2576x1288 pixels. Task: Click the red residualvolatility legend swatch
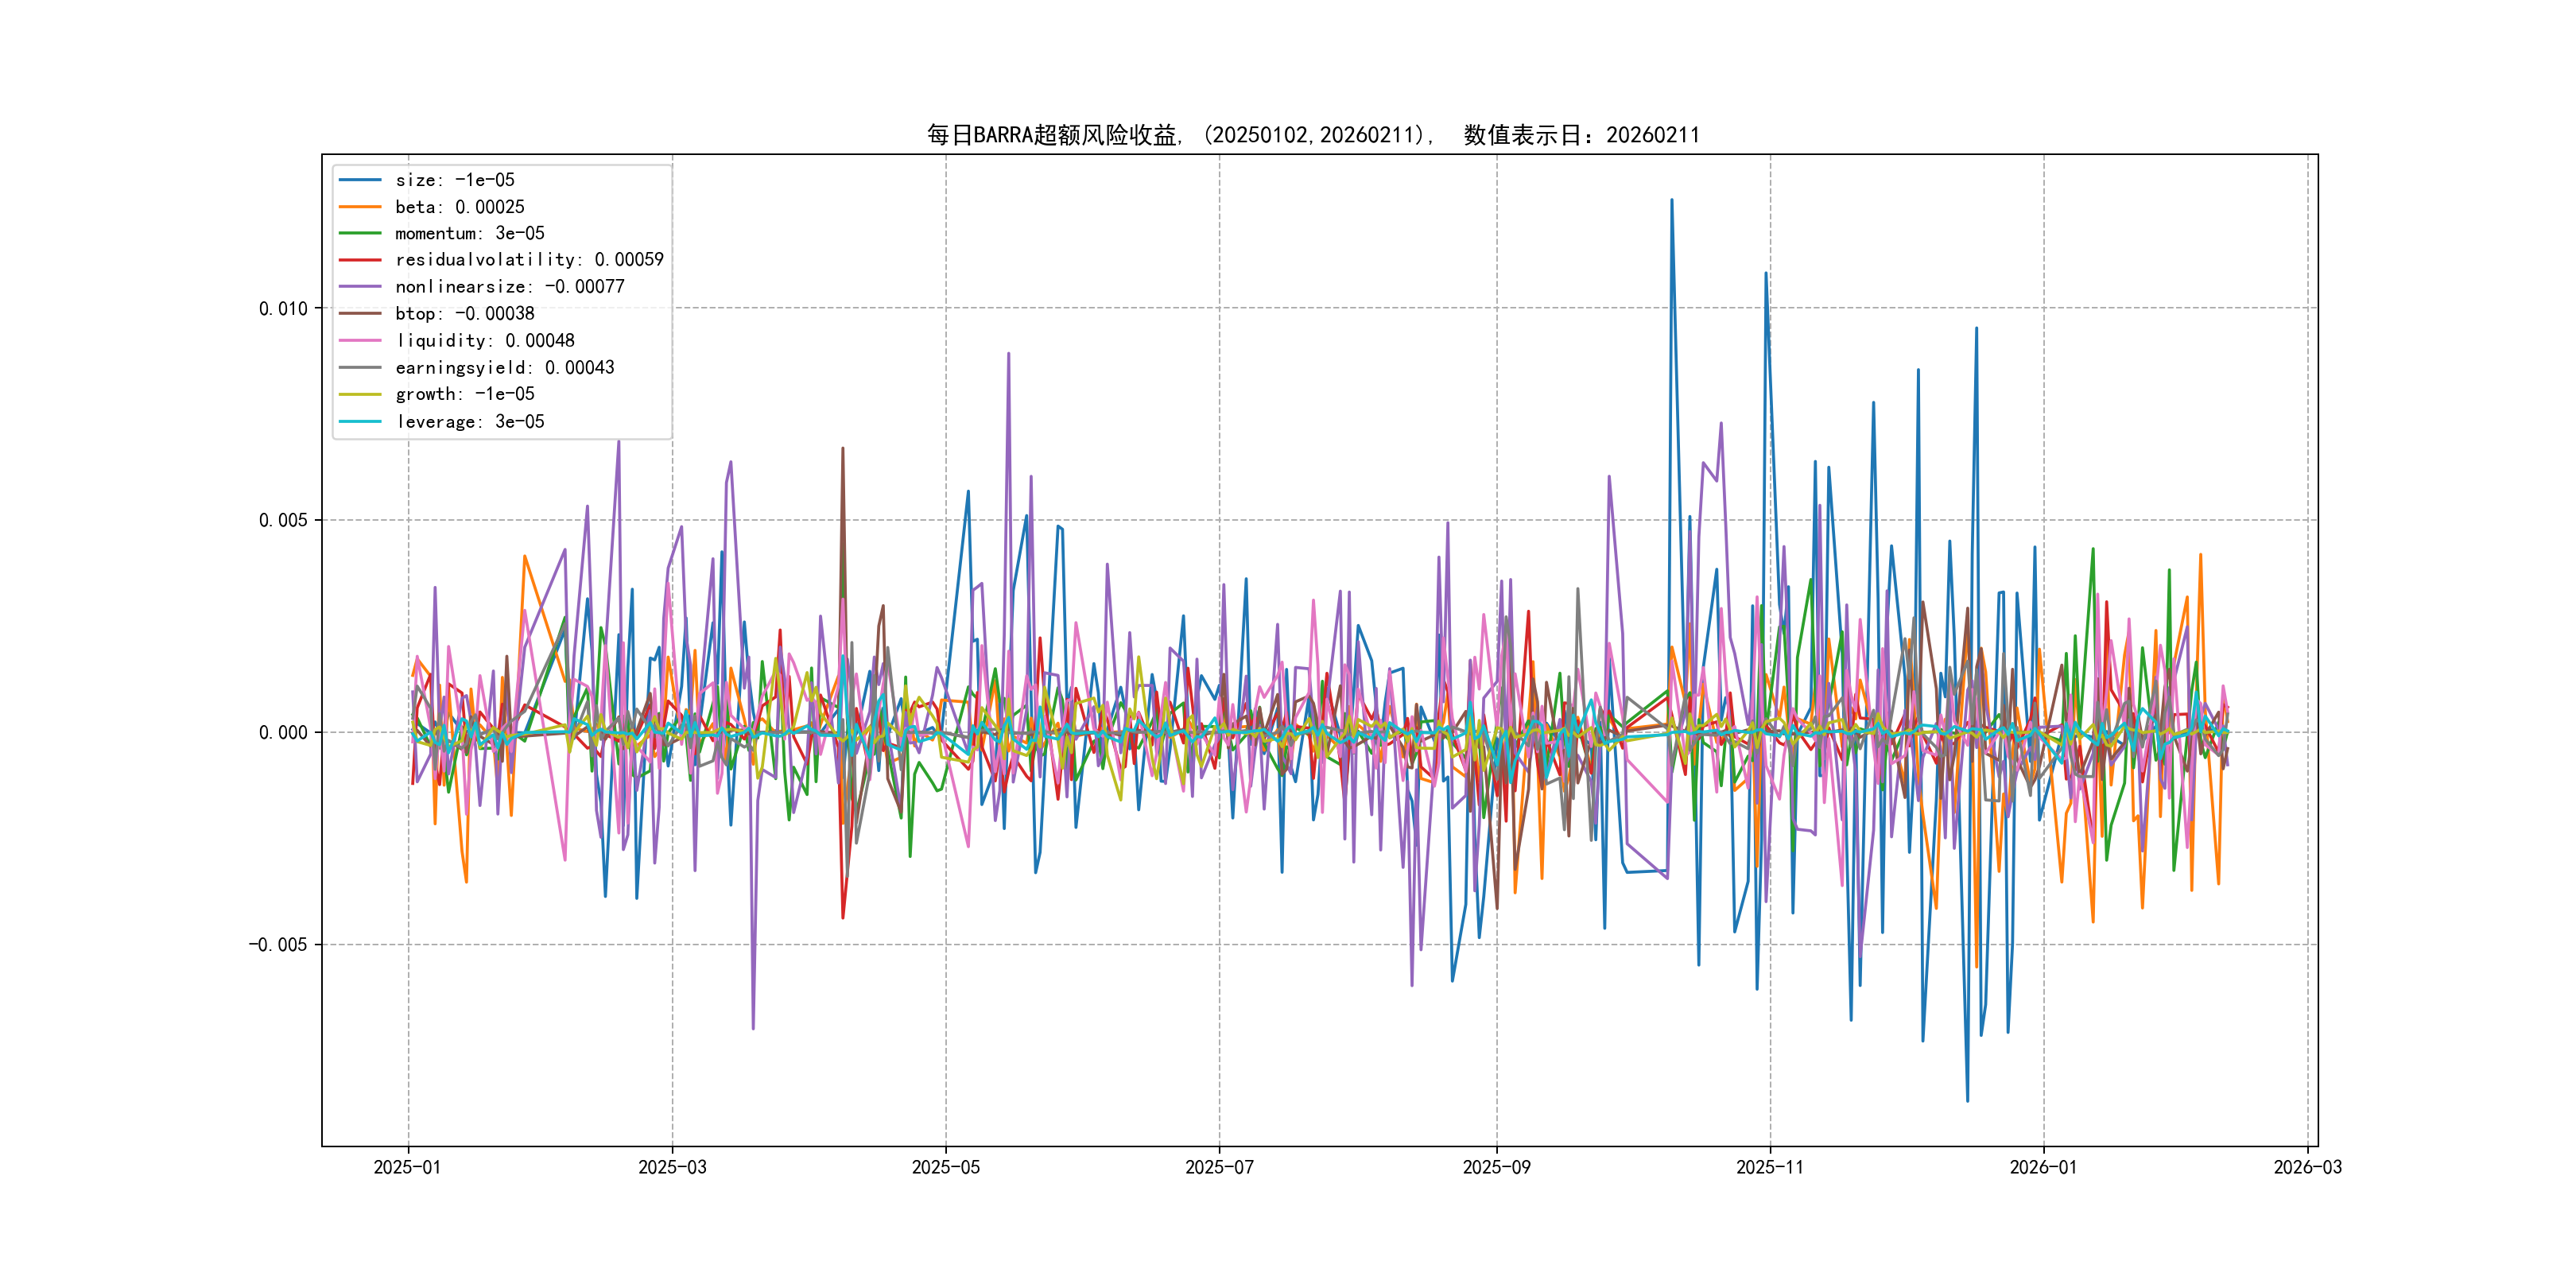[360, 260]
